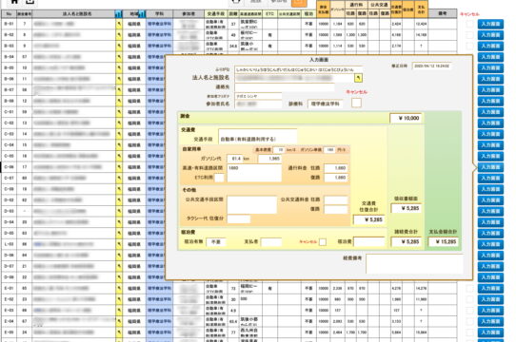The image size is (516, 342).
Task: Click the orange button in the top toolbar
Action: pyautogui.click(x=299, y=2)
